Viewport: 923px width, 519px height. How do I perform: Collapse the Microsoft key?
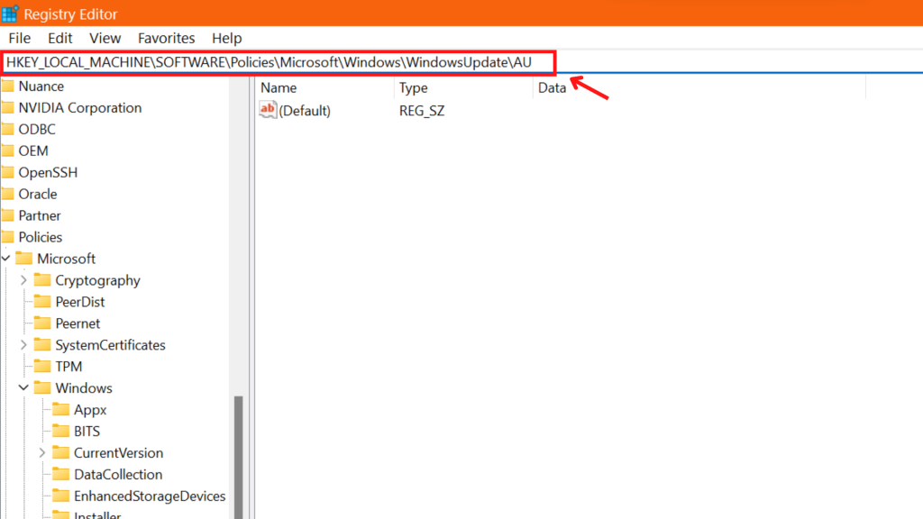pos(6,259)
